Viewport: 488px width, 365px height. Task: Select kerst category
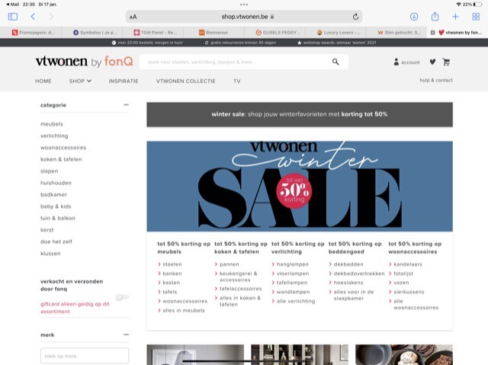tap(47, 230)
